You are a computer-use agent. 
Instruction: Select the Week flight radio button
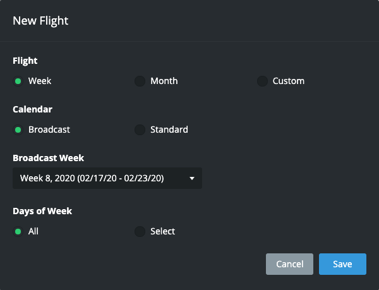pos(18,82)
